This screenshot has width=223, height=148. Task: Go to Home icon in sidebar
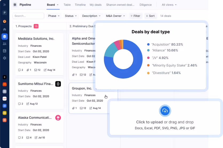click(5, 29)
